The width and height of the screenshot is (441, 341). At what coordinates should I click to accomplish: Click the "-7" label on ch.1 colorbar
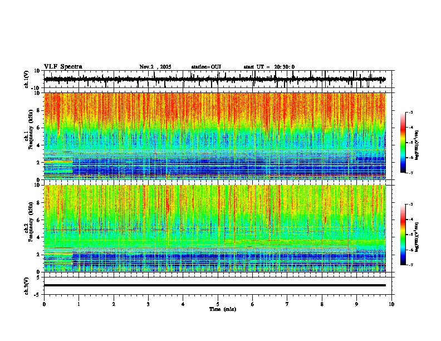coord(411,173)
